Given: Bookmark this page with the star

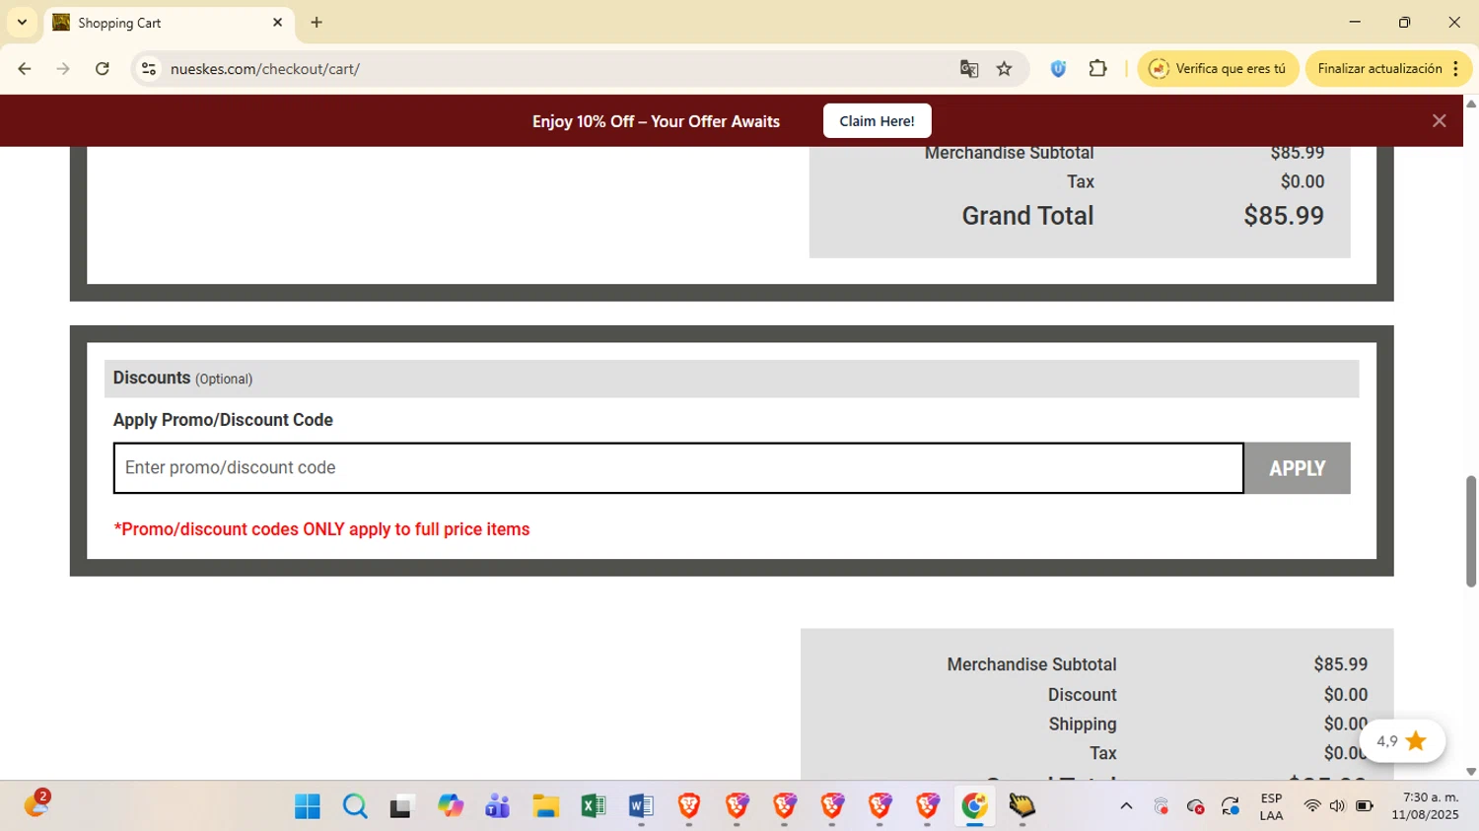Looking at the screenshot, I should pos(1004,69).
